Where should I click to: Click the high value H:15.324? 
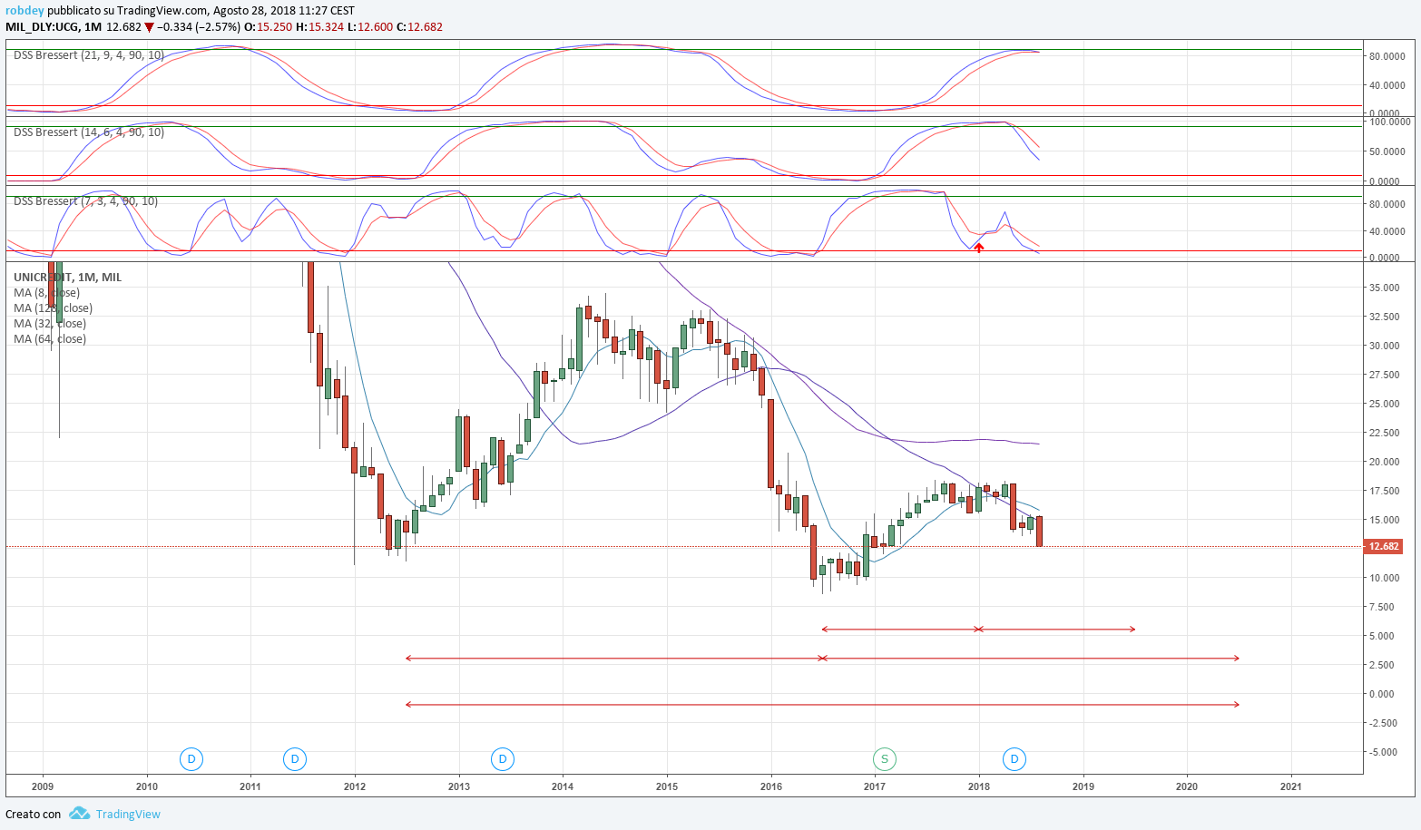coord(320,26)
